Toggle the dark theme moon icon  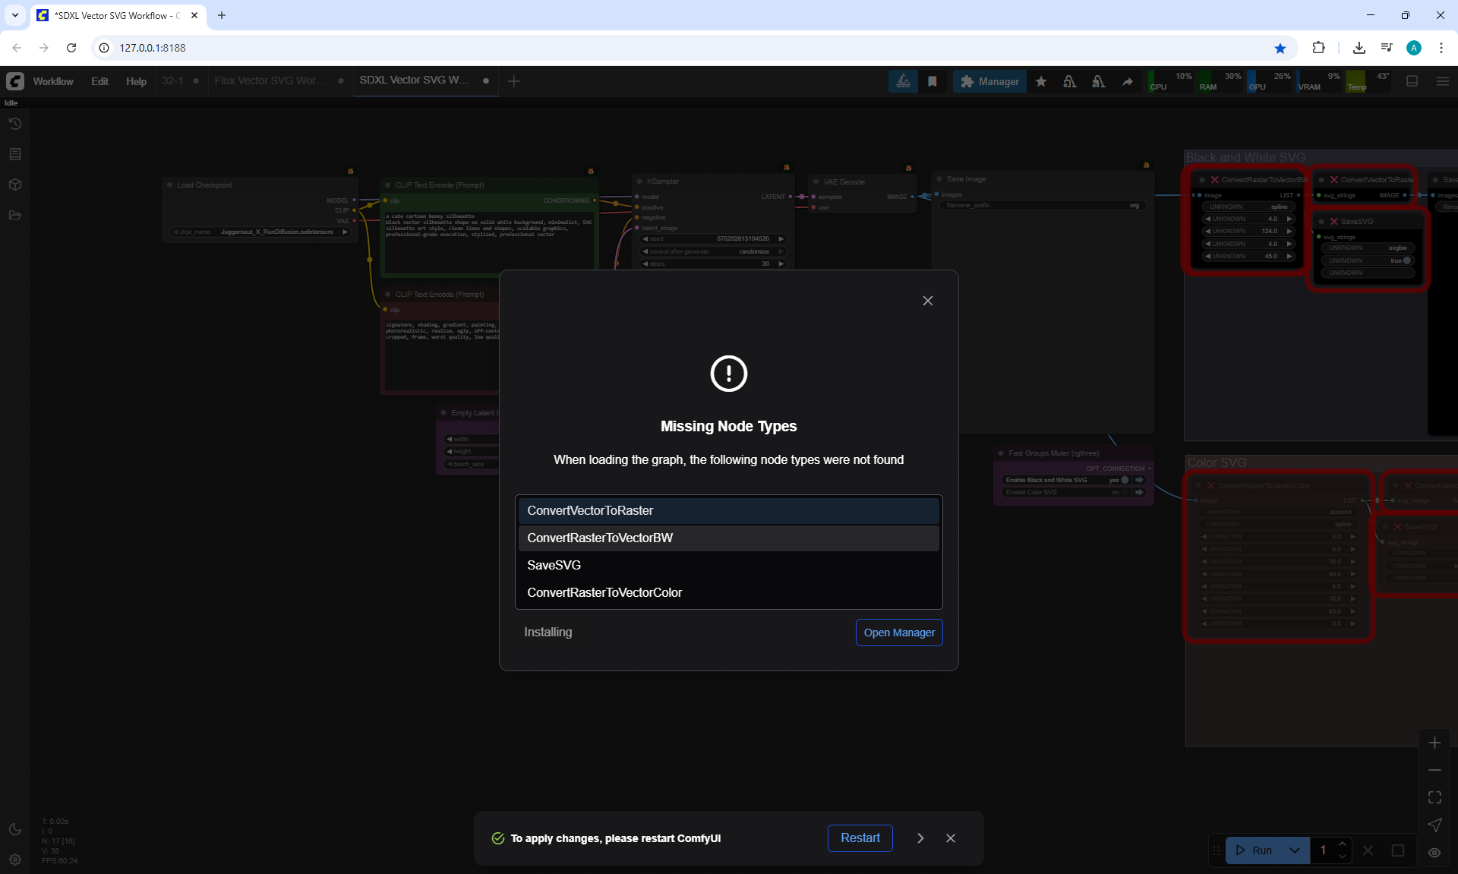click(x=15, y=829)
